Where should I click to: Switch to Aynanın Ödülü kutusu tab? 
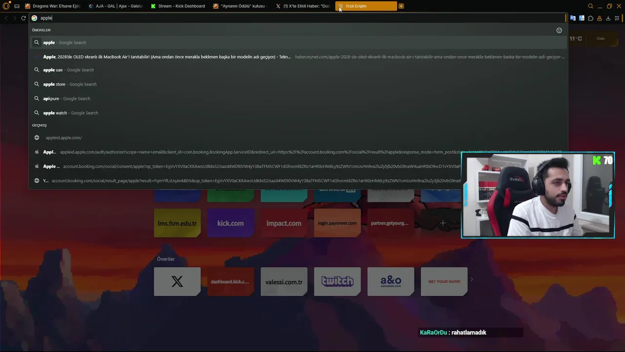(240, 6)
